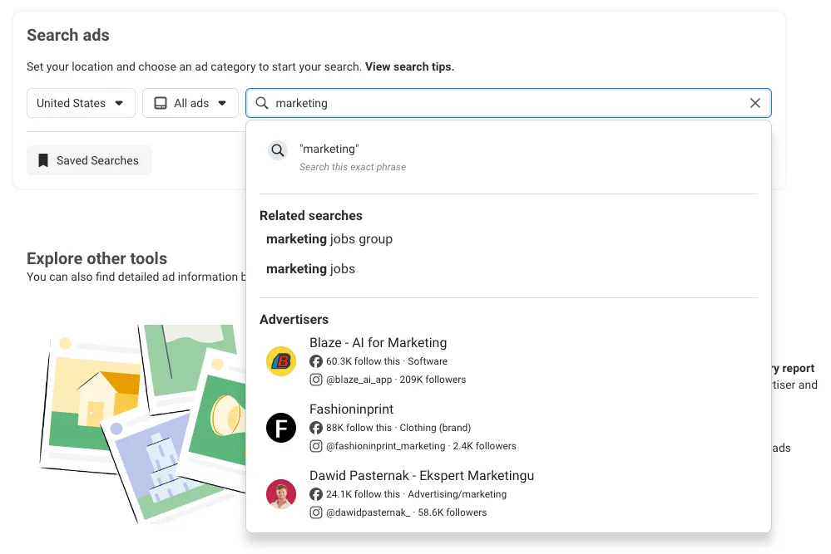
Task: Click the Instagram icon next to @blaze_ai_app
Action: click(316, 380)
